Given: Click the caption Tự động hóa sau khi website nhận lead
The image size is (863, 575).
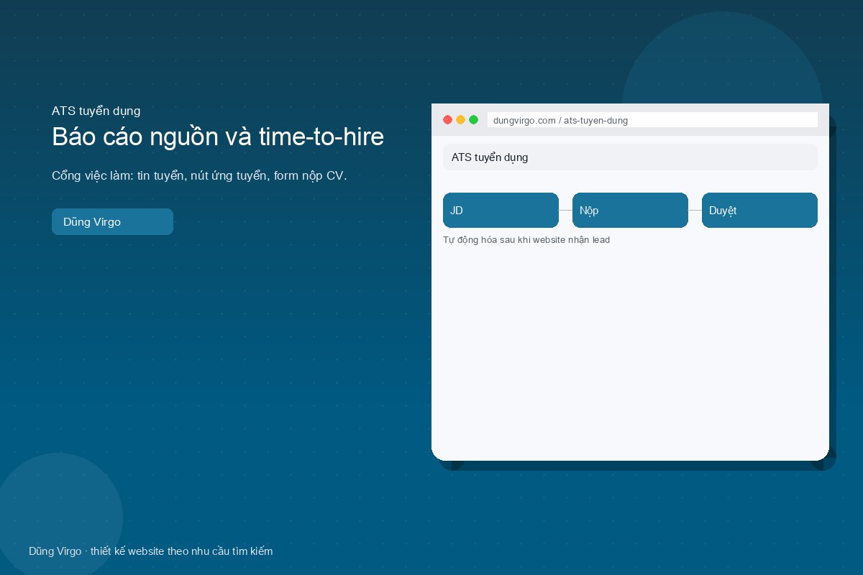Looking at the screenshot, I should [x=526, y=240].
